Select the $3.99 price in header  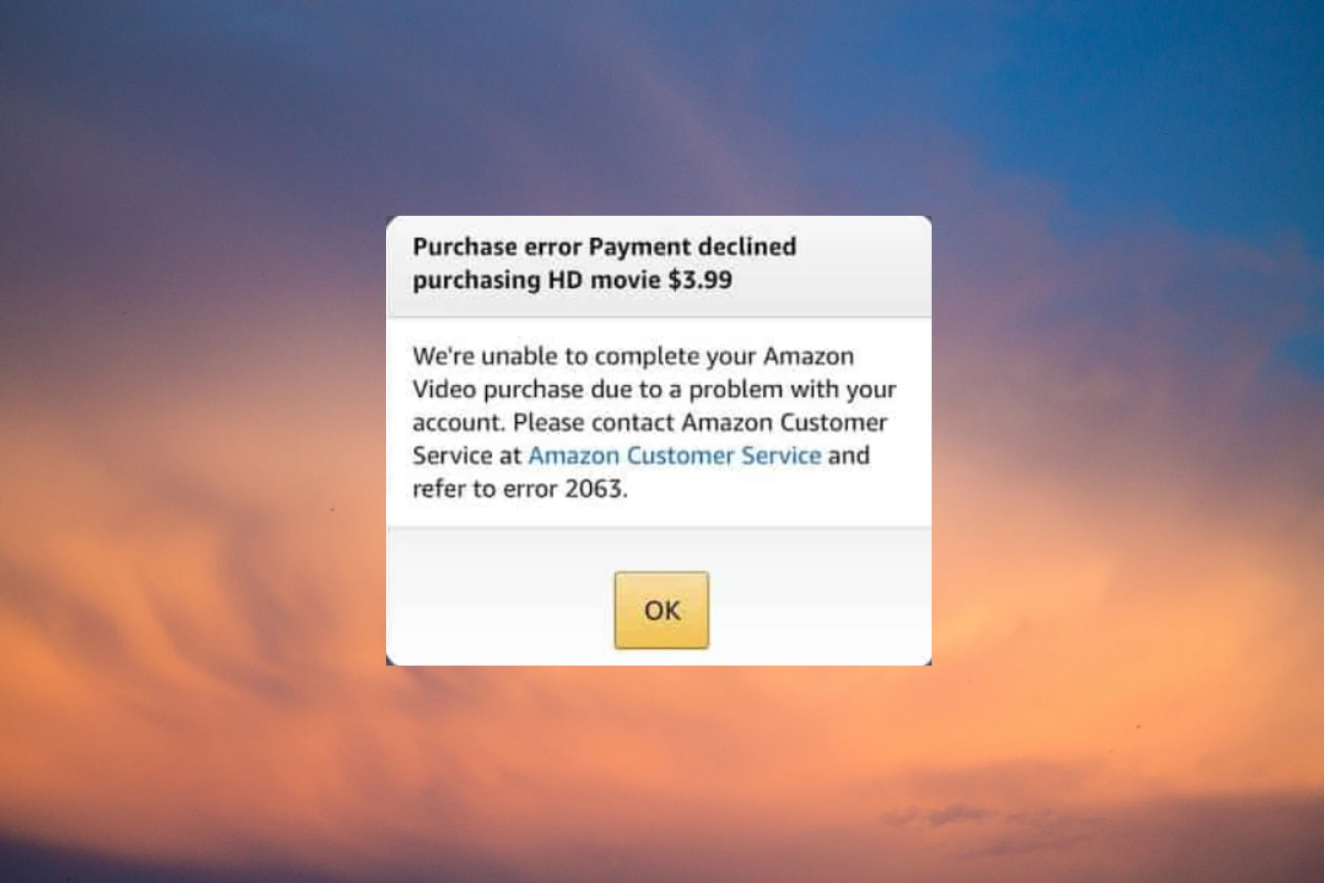[700, 279]
